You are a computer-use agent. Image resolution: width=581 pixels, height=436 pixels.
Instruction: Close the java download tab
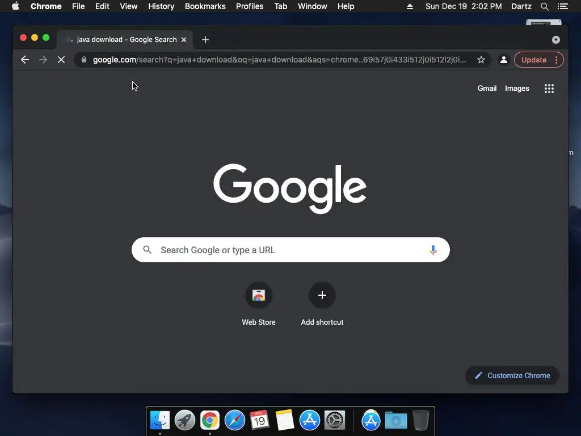point(184,40)
